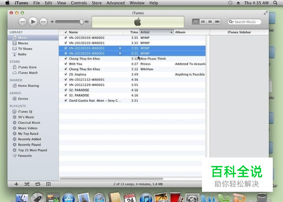Uncheck the With You song checkbox
283x202 pixels.
click(x=66, y=64)
